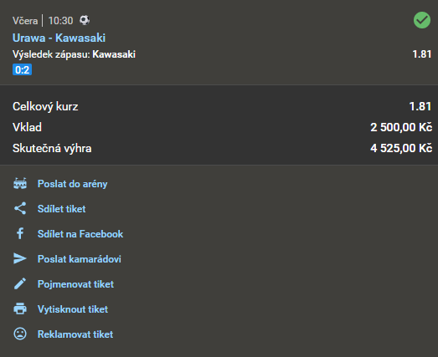This screenshot has width=438, height=357.
Task: Choose Poslat kamarádovi
Action: 80,259
